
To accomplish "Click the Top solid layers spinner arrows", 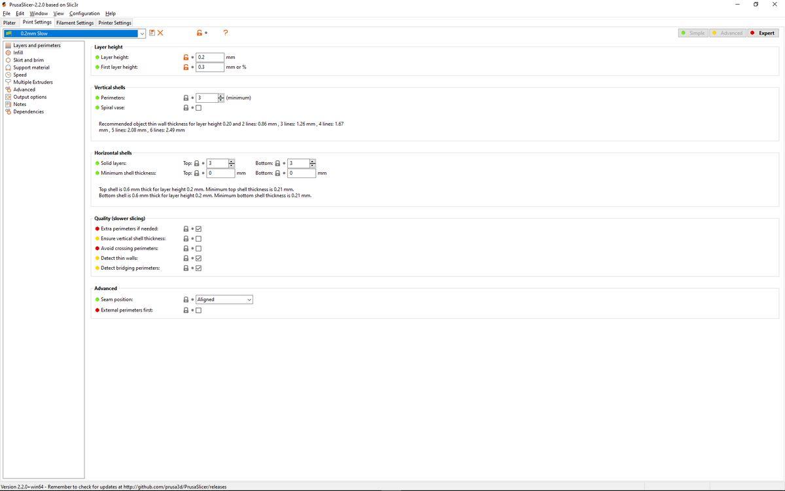I will coord(232,163).
